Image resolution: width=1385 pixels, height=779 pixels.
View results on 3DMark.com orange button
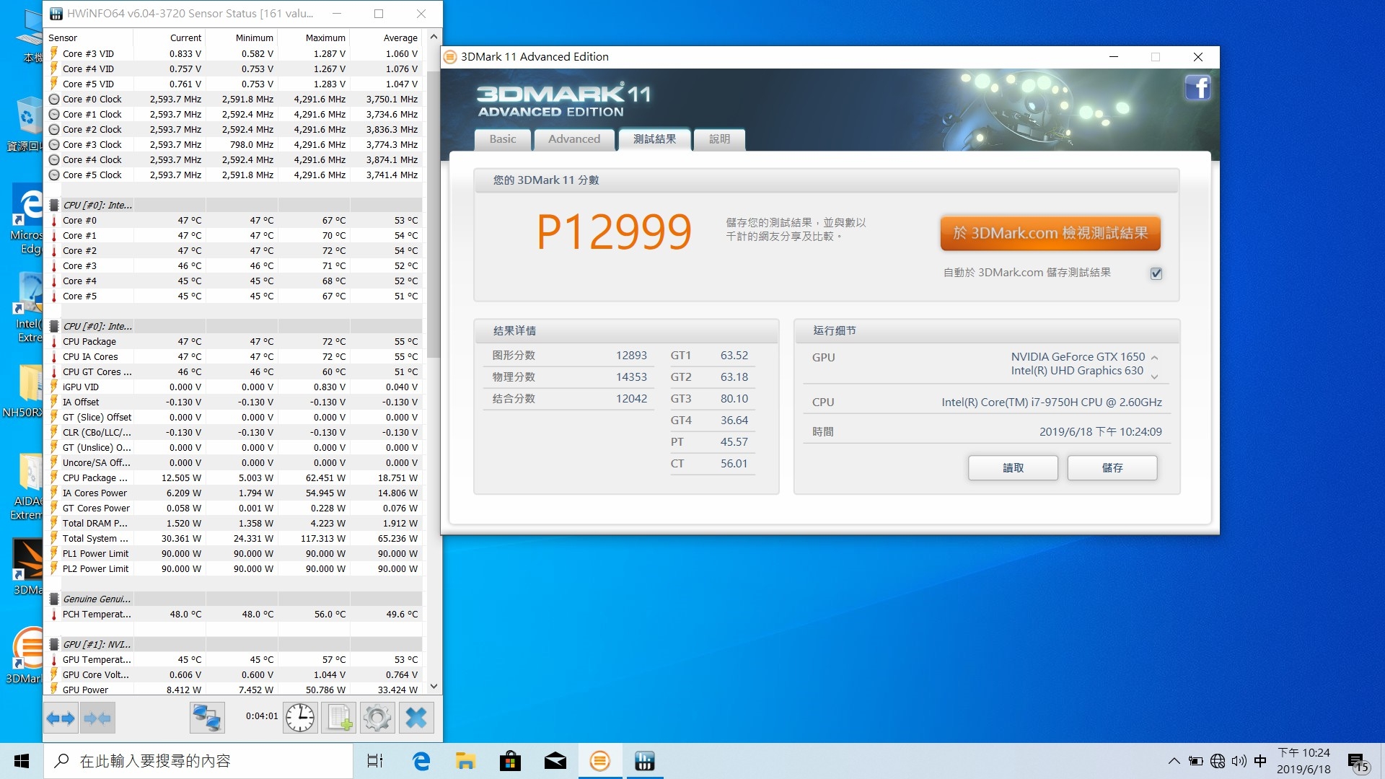click(x=1050, y=233)
